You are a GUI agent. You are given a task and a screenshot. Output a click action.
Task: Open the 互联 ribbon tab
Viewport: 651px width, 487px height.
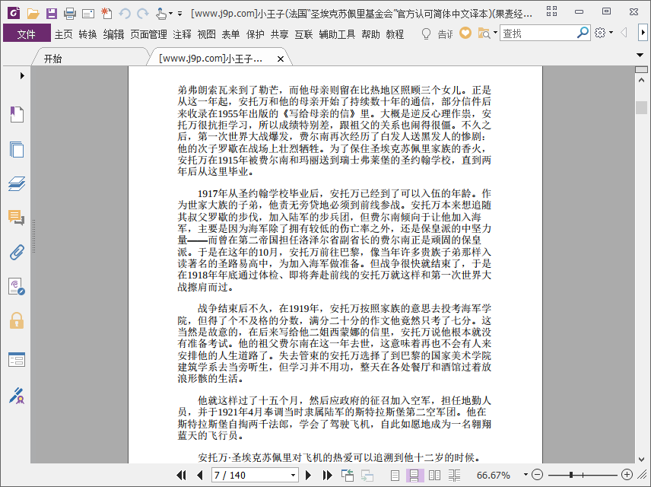(303, 34)
